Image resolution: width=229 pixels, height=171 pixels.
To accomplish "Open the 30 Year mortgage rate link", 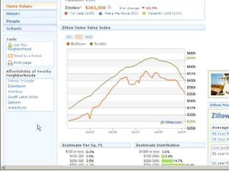I will (x=220, y=133).
